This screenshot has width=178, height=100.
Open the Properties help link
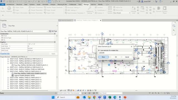[x=5, y=54]
